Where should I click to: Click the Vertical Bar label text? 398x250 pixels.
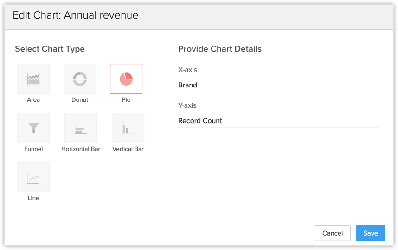click(x=128, y=149)
